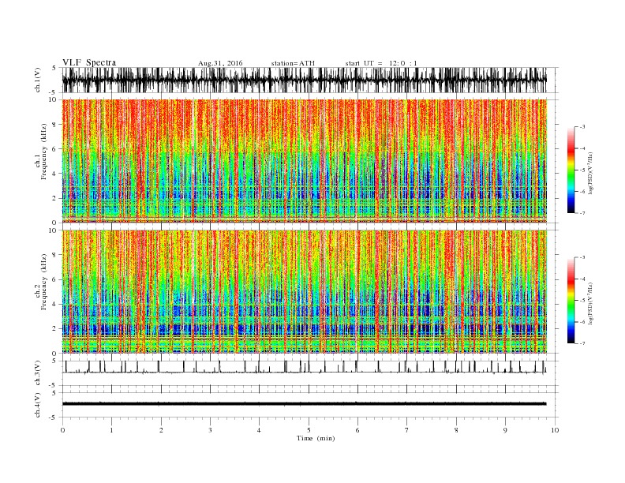
Task: Click the 'ch.4(V)' axis label
Action: (x=37, y=405)
